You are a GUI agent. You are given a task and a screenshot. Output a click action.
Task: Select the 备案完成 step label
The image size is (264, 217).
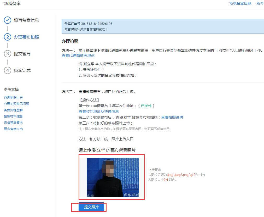(x=22, y=70)
